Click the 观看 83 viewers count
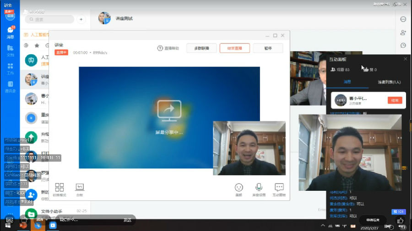 340,70
